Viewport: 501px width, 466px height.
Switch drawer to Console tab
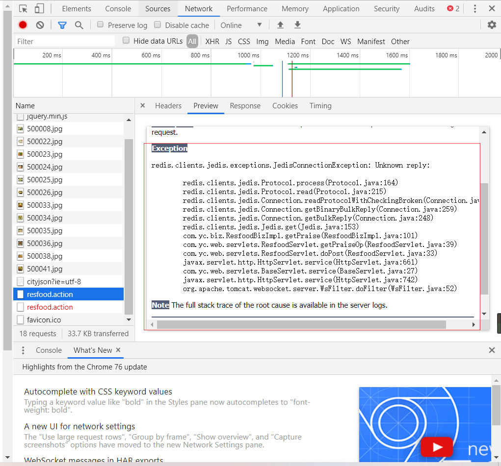click(49, 350)
